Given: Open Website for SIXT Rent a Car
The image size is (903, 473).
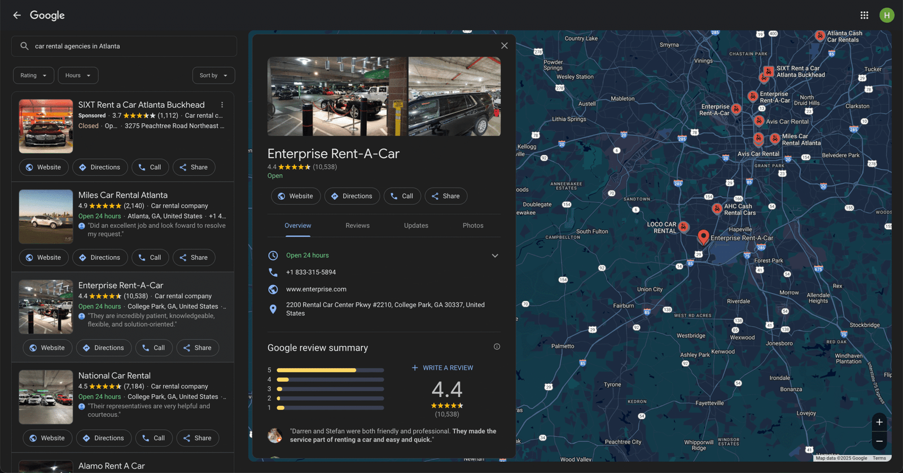Looking at the screenshot, I should click(x=43, y=167).
